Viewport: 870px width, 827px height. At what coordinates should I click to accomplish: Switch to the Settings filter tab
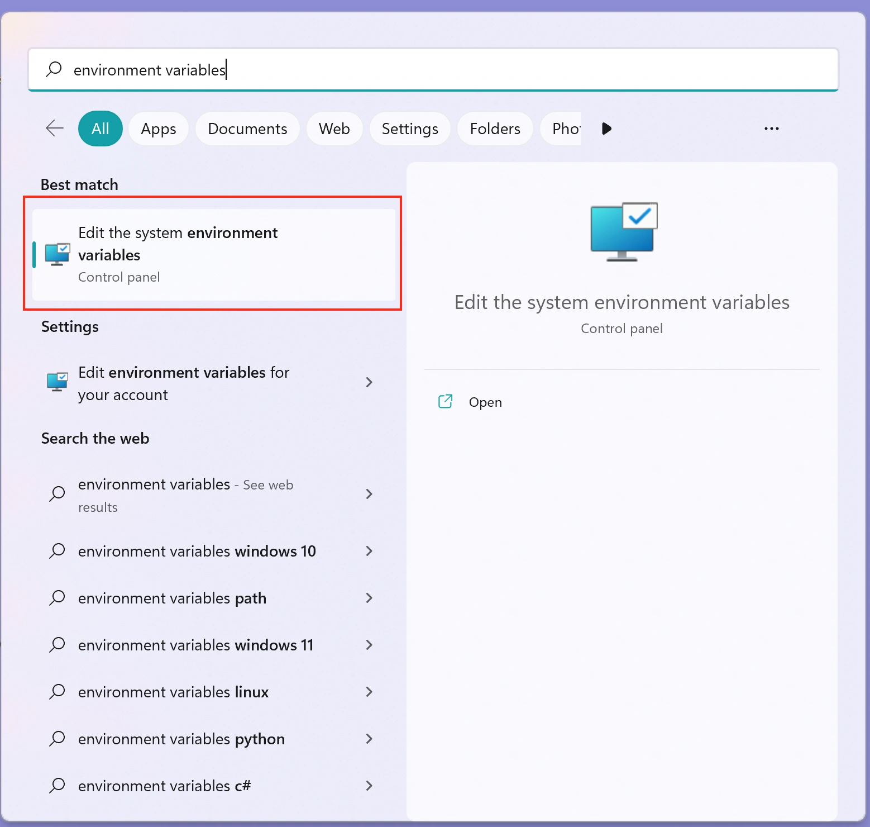[x=409, y=128]
